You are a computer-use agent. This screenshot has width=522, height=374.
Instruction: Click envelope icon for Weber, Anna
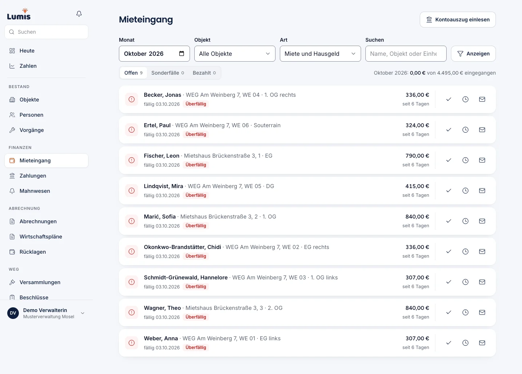coord(482,343)
